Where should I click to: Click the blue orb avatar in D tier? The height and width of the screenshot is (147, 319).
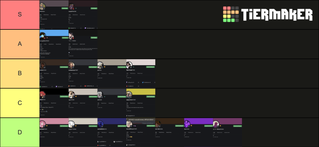[x=100, y=124]
